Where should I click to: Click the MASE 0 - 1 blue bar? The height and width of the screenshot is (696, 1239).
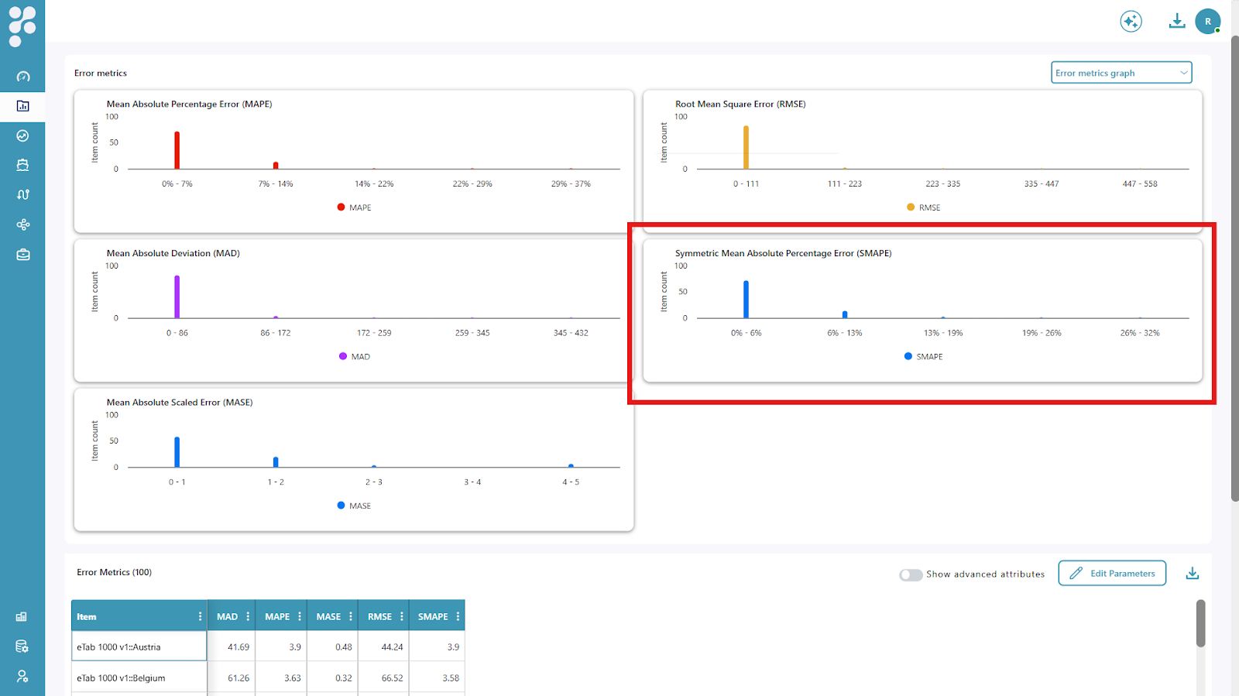pyautogui.click(x=177, y=452)
